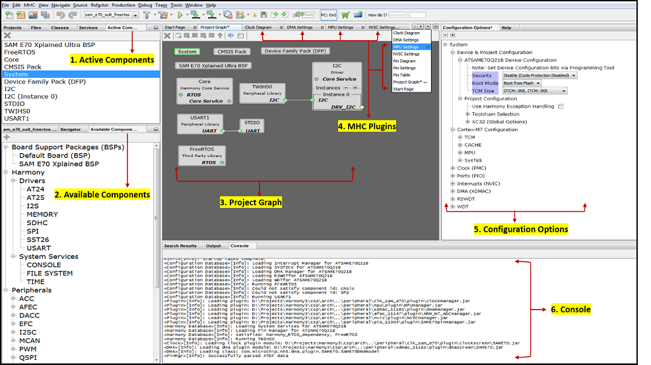Expand the CACHE node
This screenshot has width=651, height=365.
pyautogui.click(x=460, y=145)
